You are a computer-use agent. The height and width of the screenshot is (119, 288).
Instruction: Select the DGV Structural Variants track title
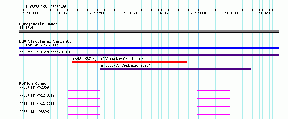click(x=45, y=41)
